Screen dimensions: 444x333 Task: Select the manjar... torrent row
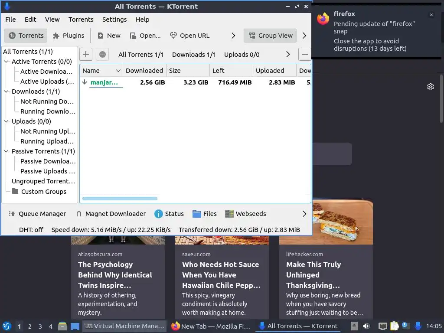pos(196,82)
